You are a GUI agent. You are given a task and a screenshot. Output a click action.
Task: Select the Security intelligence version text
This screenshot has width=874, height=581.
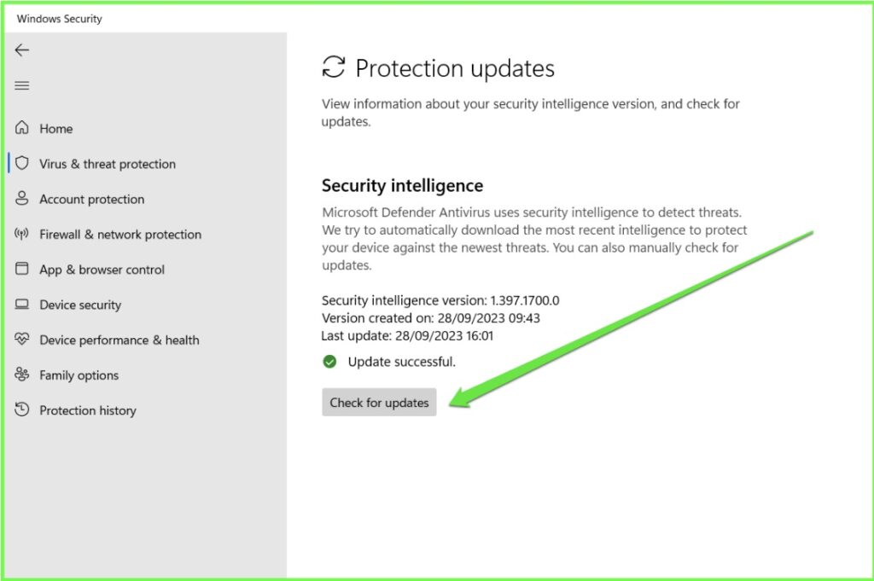437,300
